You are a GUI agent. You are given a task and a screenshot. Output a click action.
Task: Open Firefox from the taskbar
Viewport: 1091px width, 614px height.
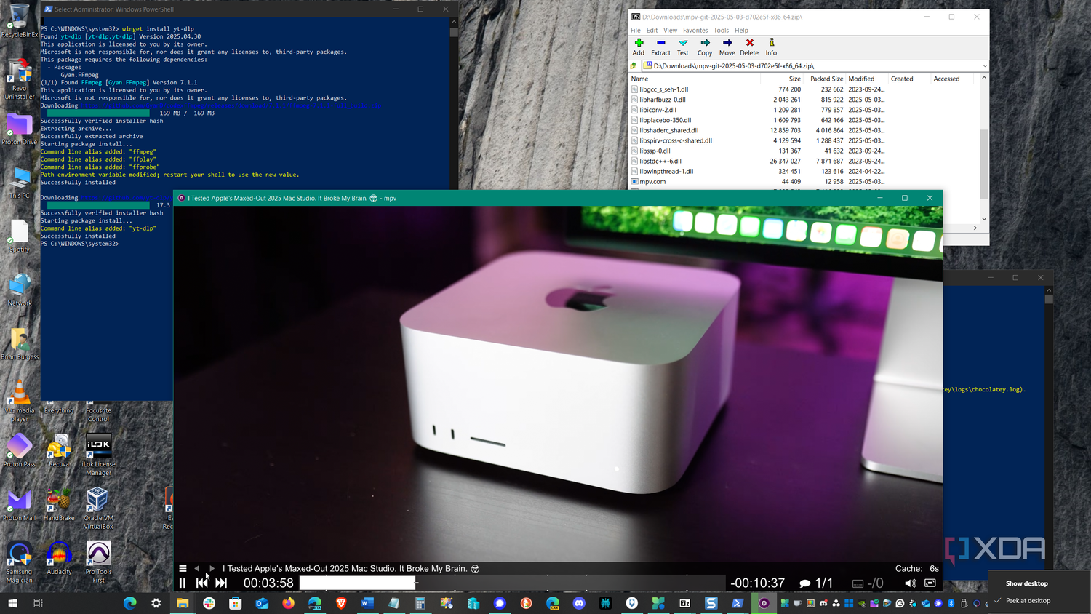[288, 603]
